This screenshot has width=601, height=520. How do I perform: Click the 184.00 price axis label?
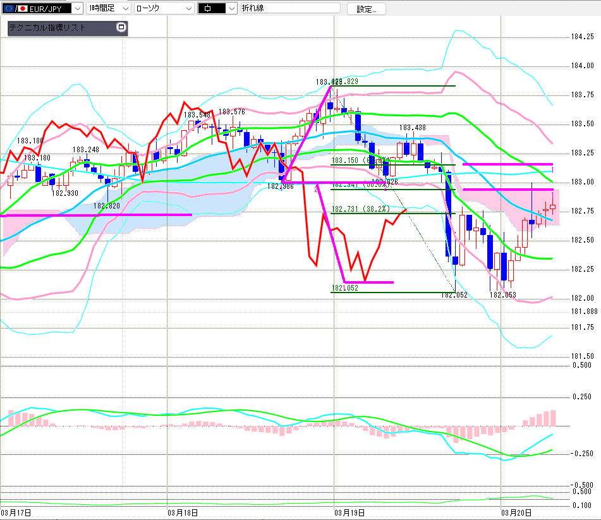point(582,66)
